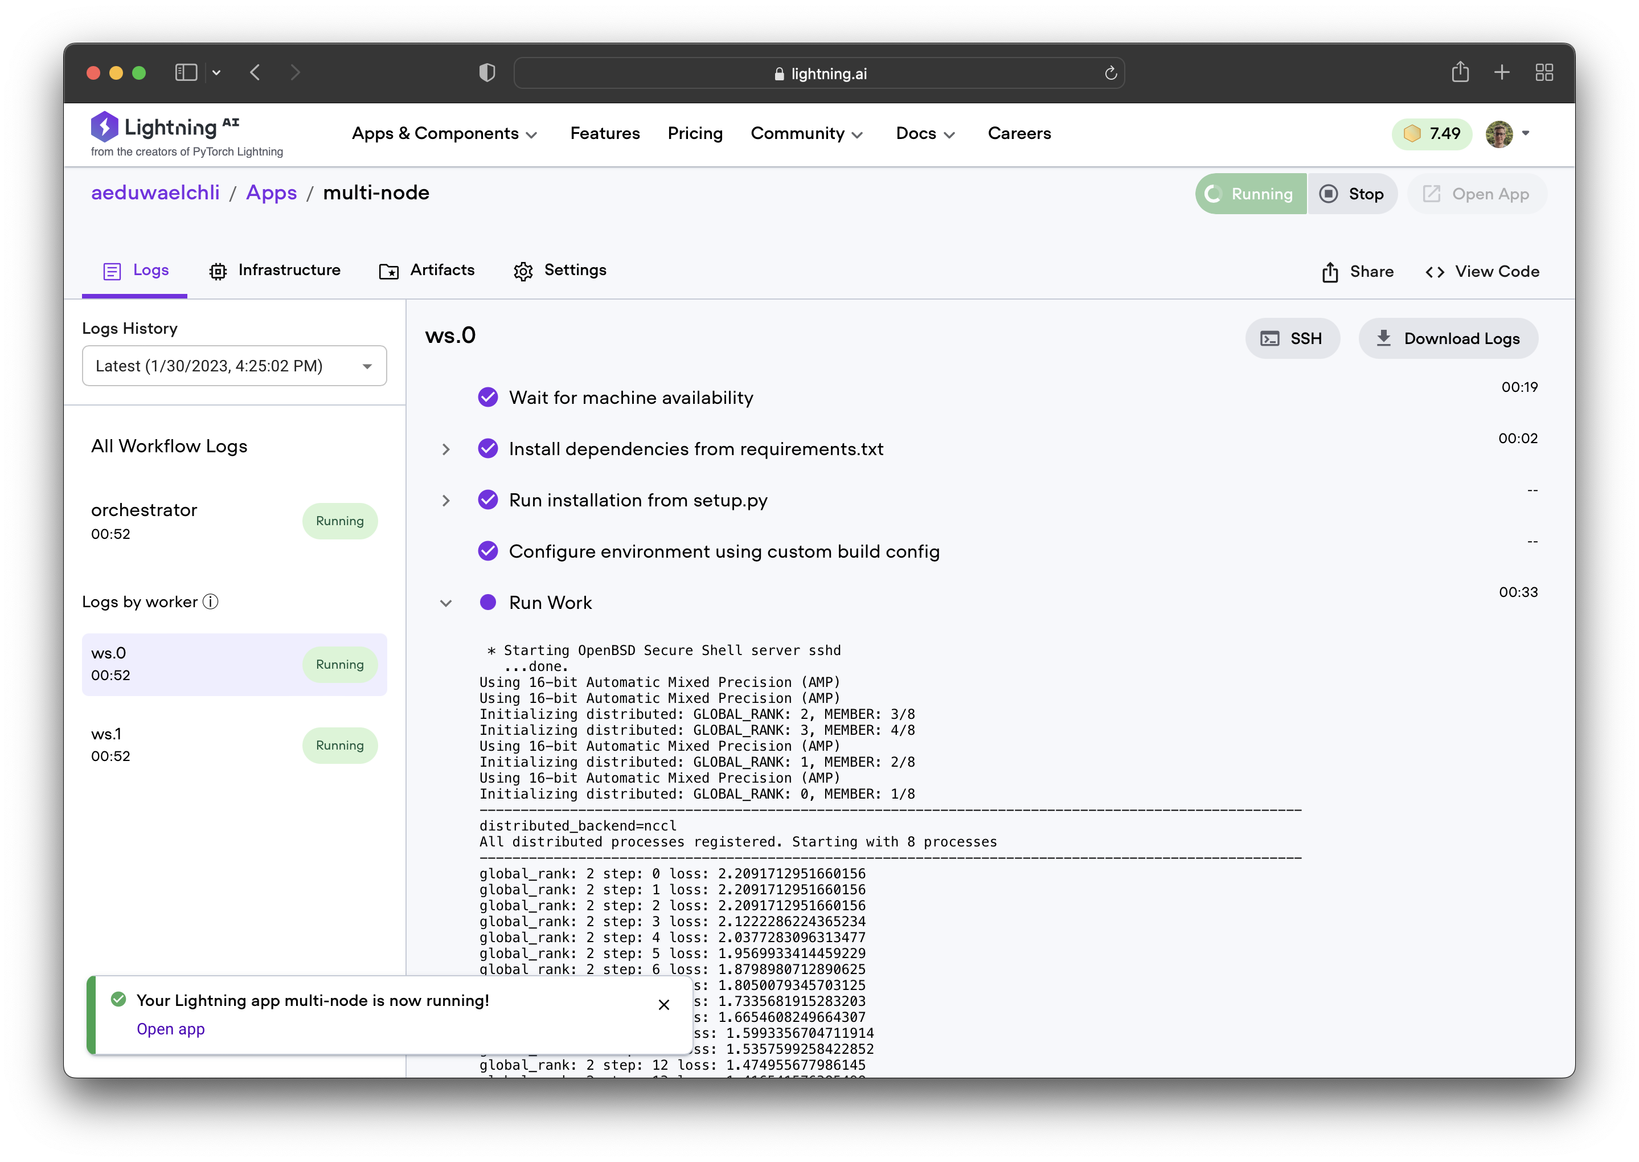Open the Apps & Components menu

coord(444,134)
